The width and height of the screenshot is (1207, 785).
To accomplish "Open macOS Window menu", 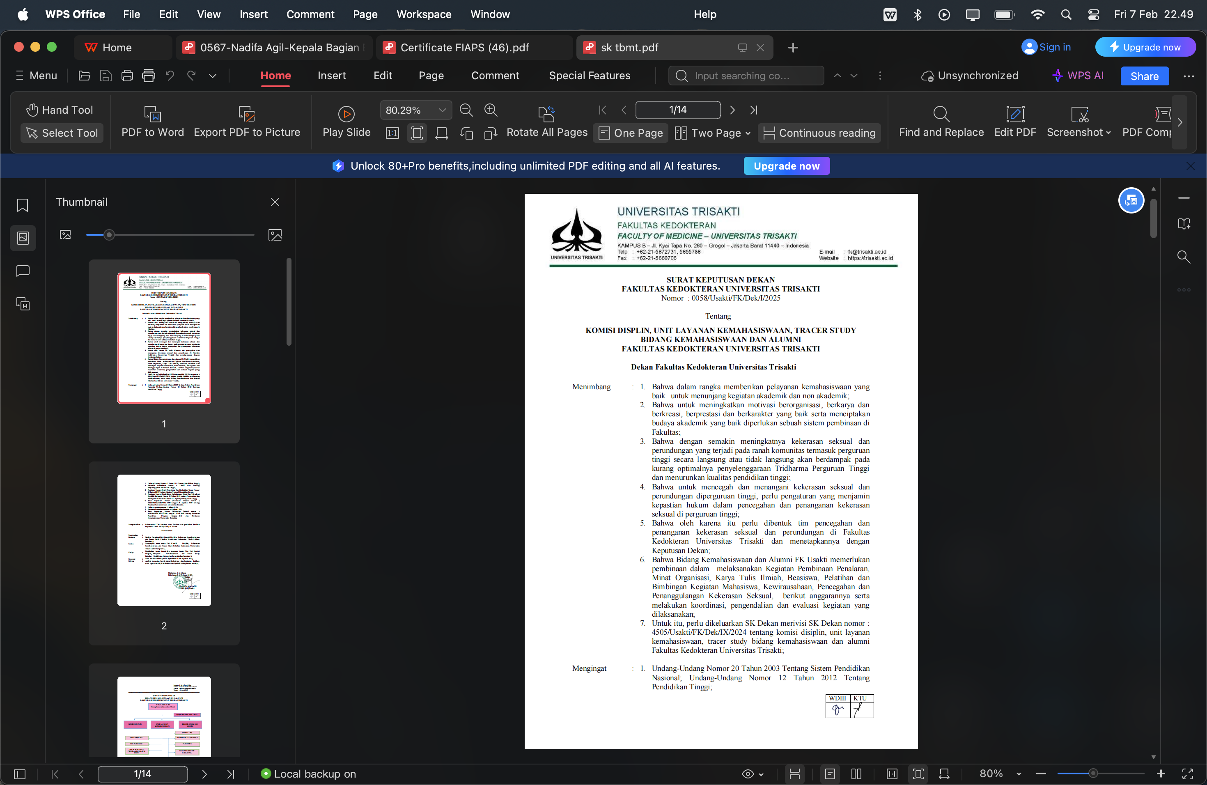I will coord(489,14).
